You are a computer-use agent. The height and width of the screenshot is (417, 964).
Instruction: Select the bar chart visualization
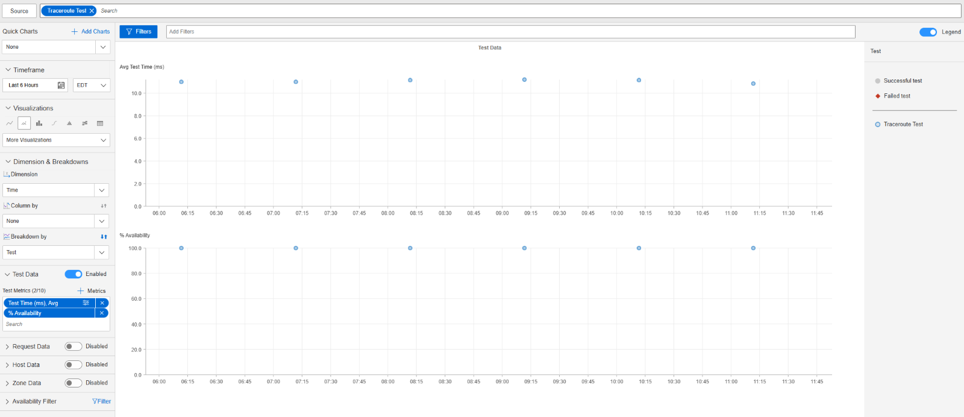(39, 124)
